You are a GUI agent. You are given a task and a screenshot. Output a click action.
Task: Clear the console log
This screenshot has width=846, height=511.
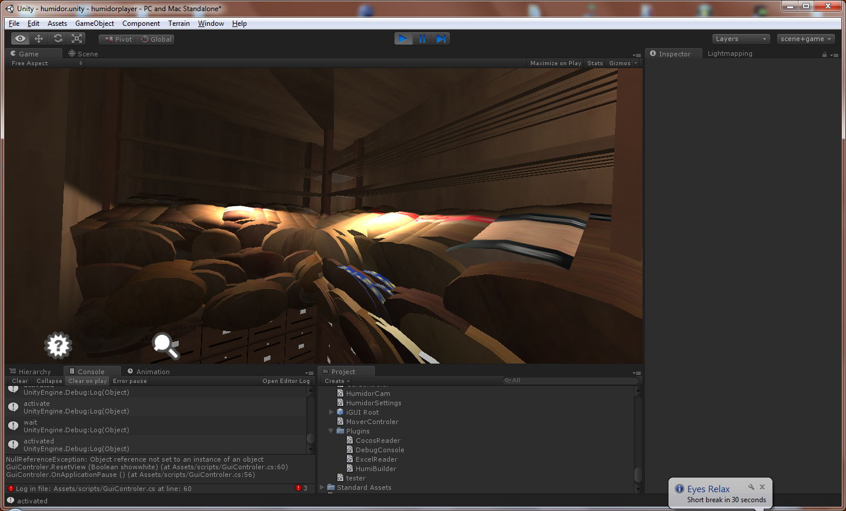tap(20, 381)
